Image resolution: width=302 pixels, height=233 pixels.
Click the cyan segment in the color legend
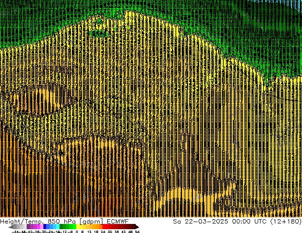(58, 227)
